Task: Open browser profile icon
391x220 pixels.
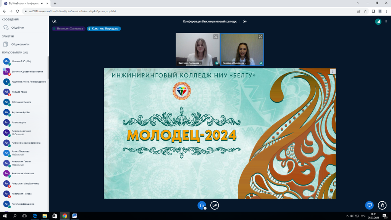Action: 380,11
